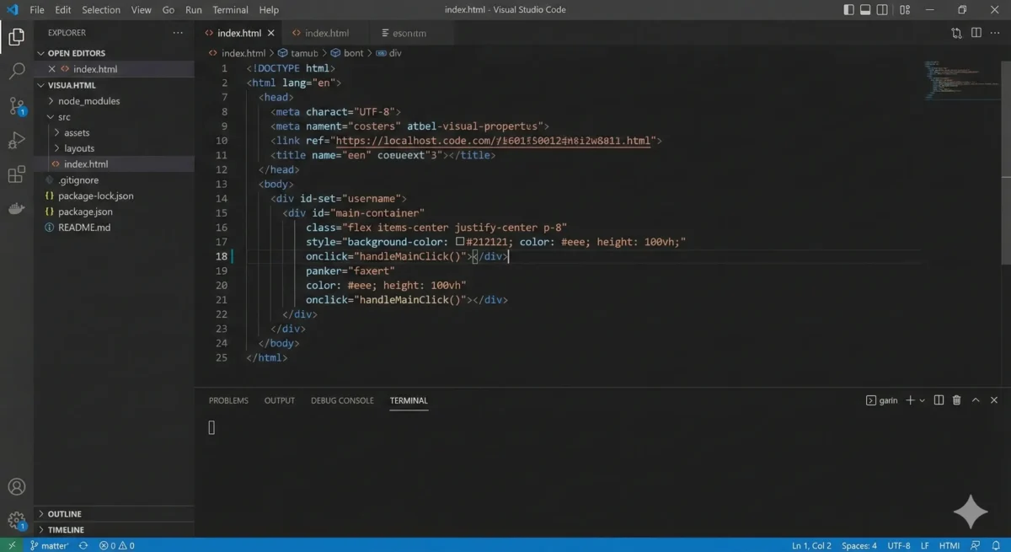This screenshot has width=1011, height=552.
Task: Click the split editor icon top right
Action: [x=976, y=32]
